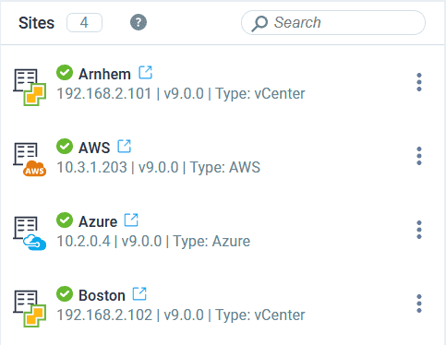Click the Boston vCenter site icon

(x=30, y=308)
